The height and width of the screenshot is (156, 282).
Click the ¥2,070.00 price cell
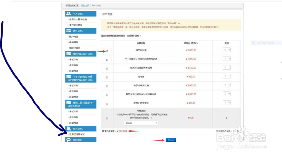click(x=191, y=59)
